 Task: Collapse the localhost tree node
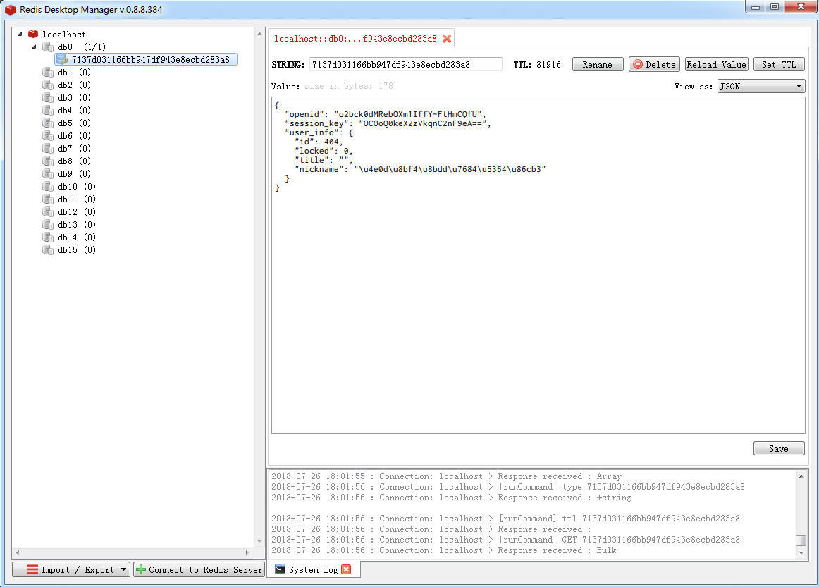[20, 34]
